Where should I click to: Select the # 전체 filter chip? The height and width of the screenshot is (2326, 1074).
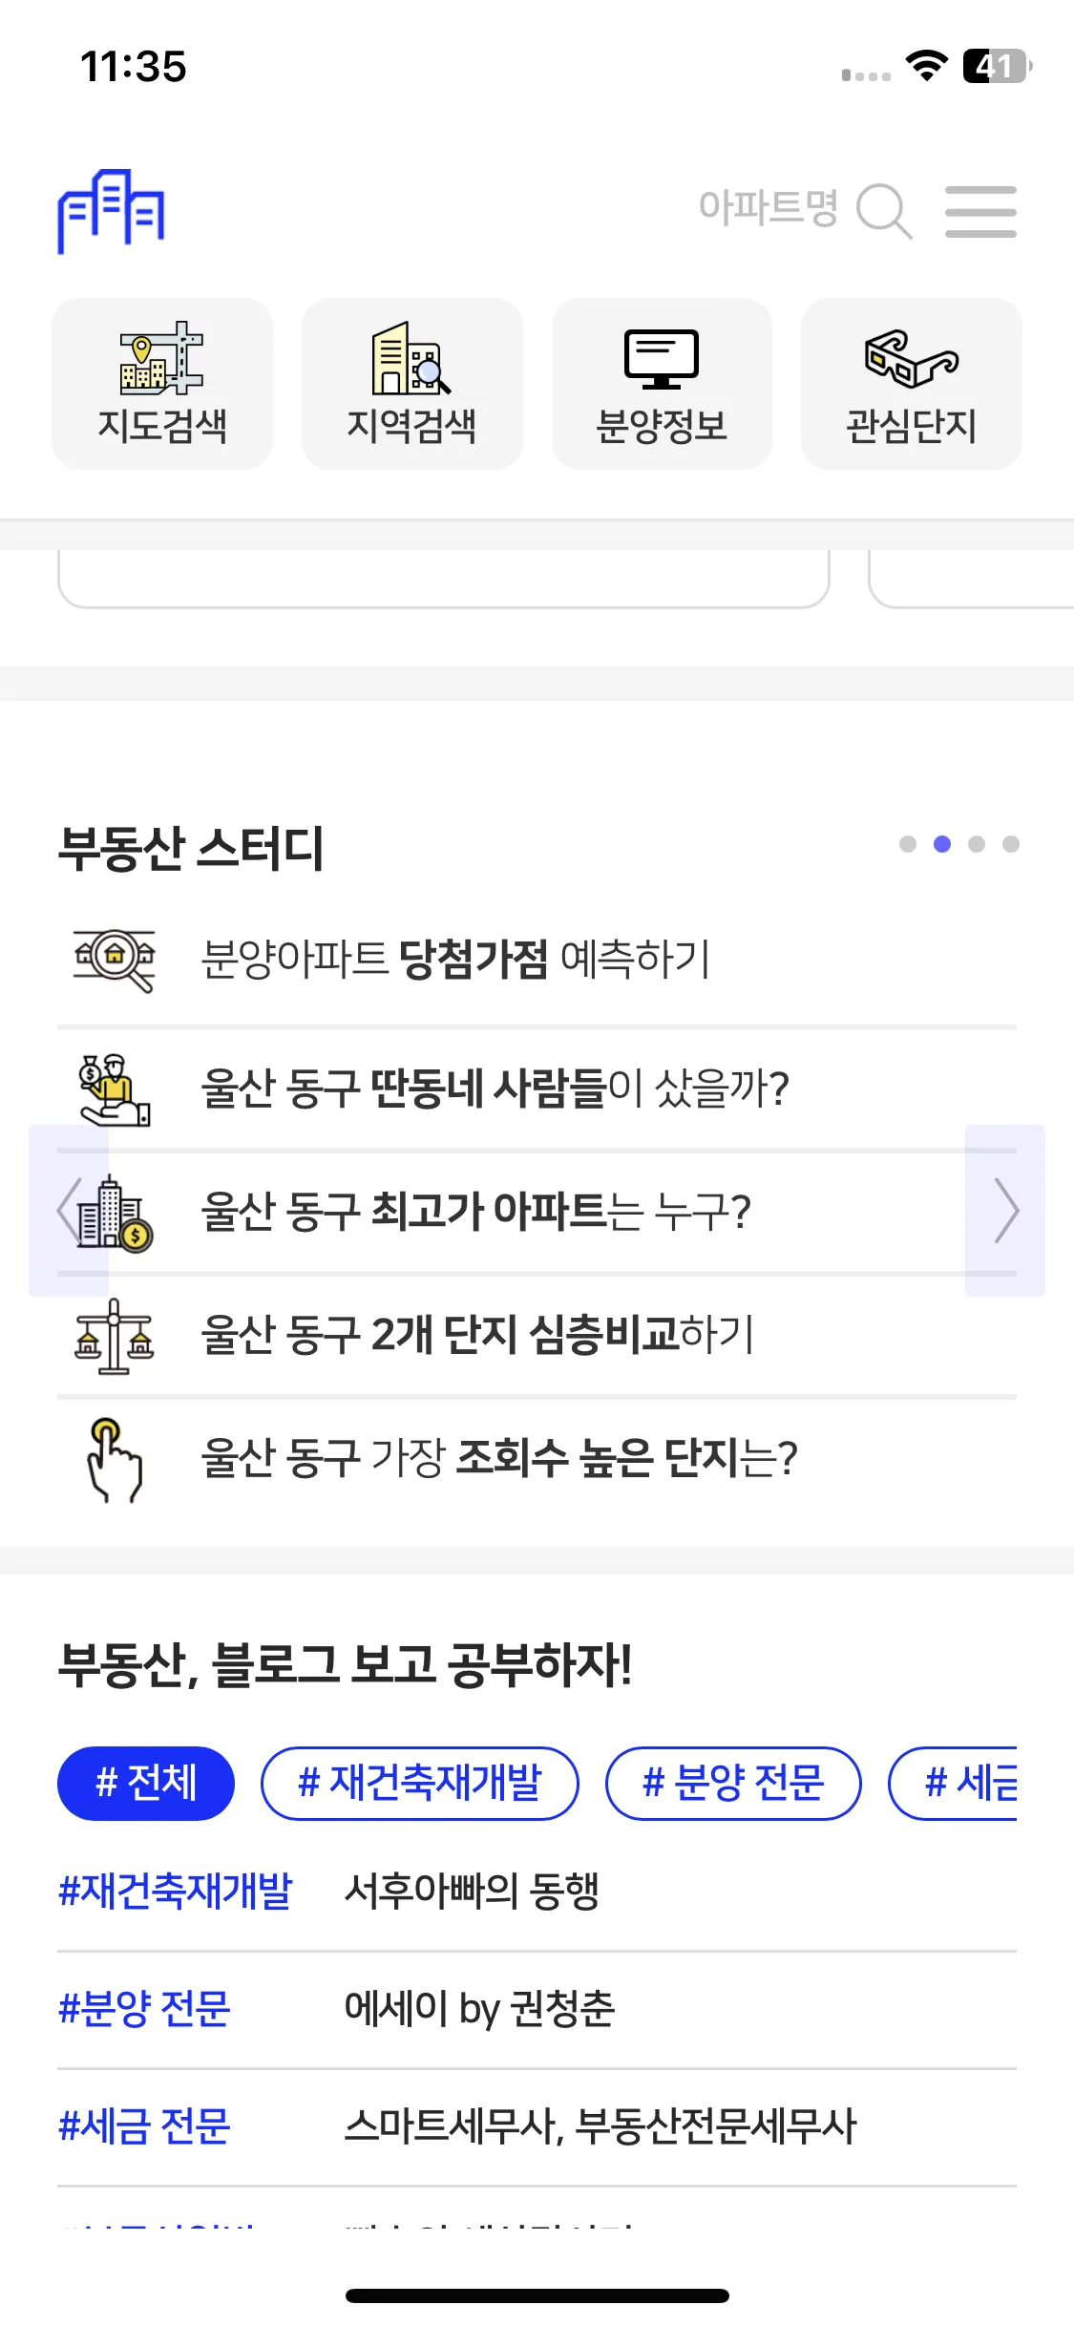pyautogui.click(x=146, y=1783)
